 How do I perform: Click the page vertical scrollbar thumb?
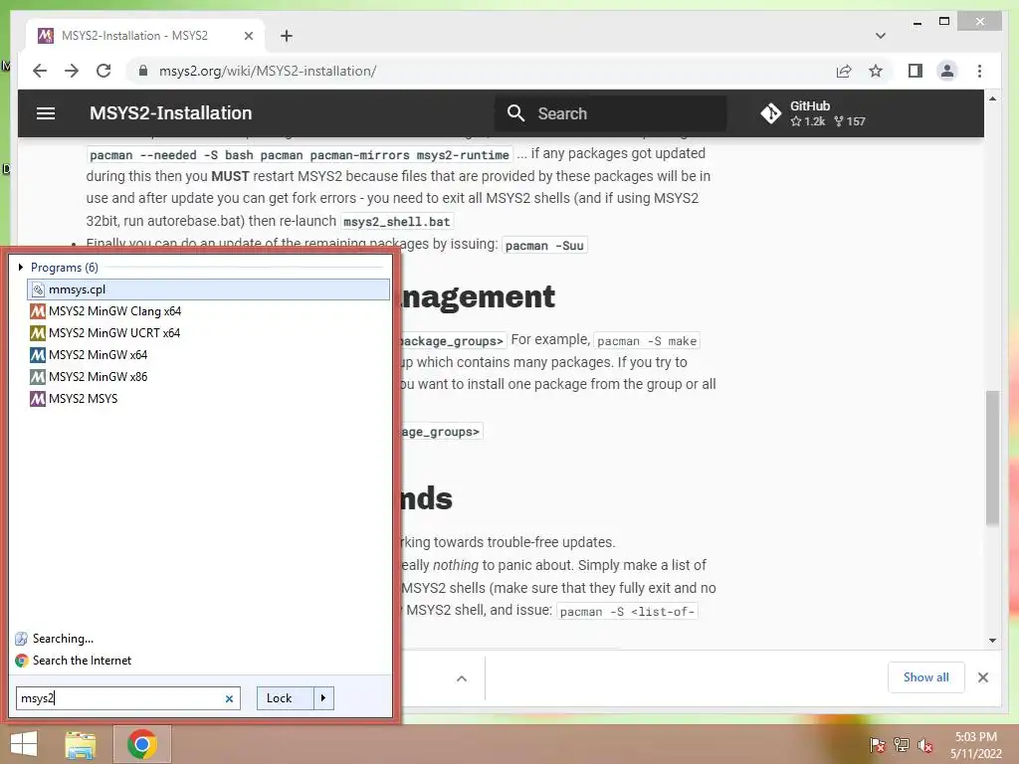pos(992,458)
